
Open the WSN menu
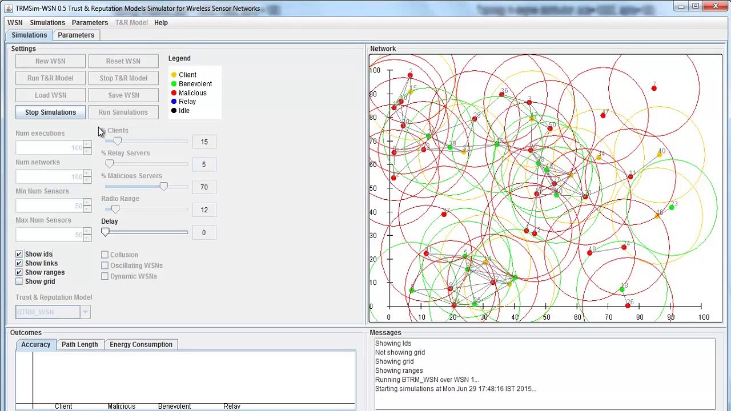[x=15, y=22]
